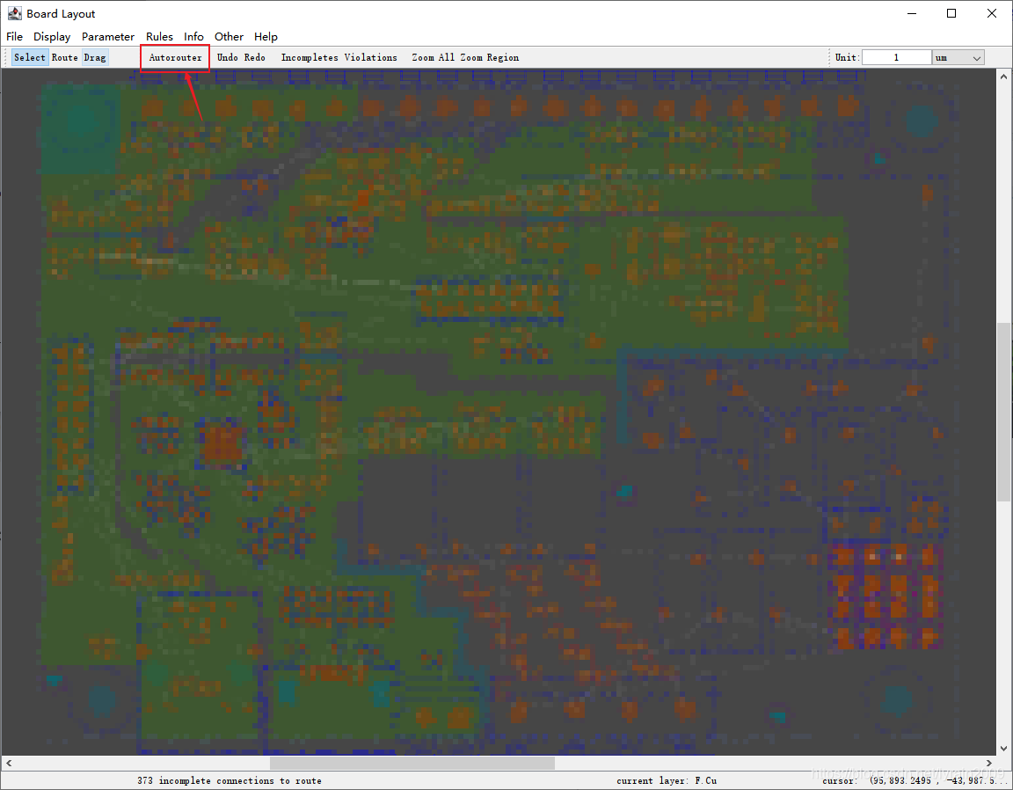Open the Other menu
The width and height of the screenshot is (1013, 790).
point(229,37)
